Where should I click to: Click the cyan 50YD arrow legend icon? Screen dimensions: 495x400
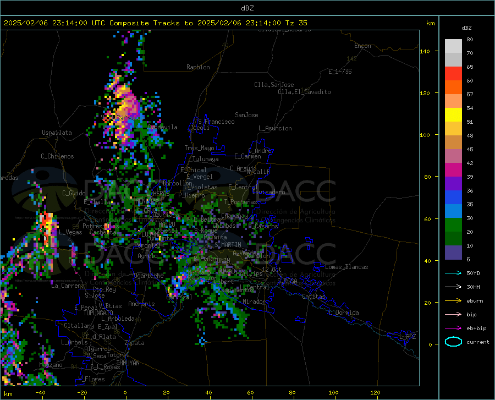tap(453, 273)
